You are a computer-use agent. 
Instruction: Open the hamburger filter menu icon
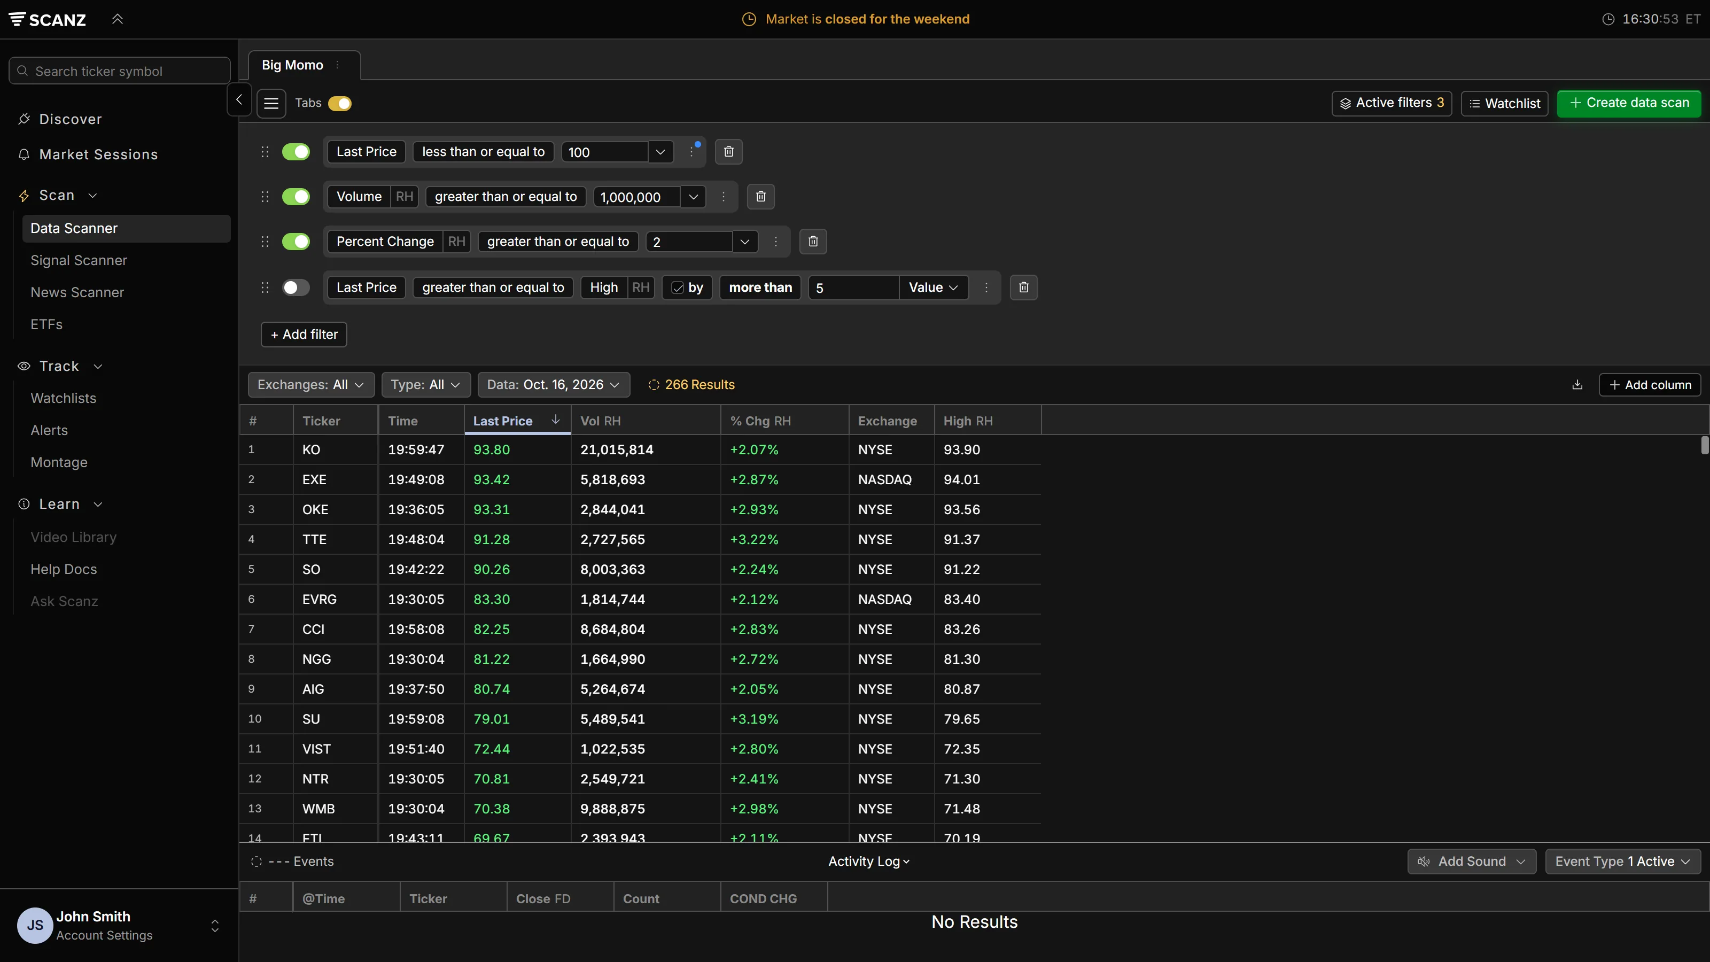(271, 104)
